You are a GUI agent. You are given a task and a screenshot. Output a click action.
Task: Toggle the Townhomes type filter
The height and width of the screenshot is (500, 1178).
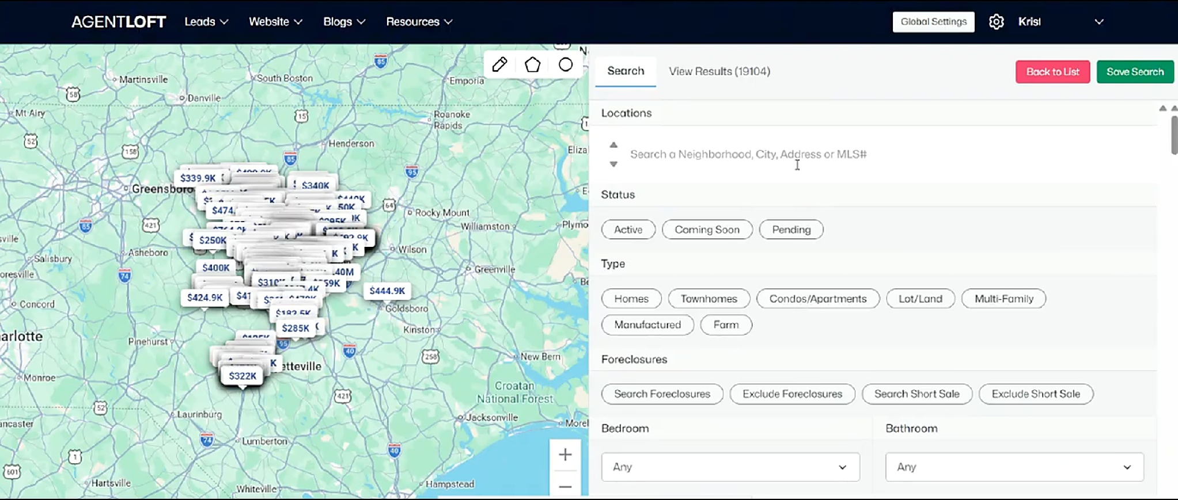click(x=709, y=299)
